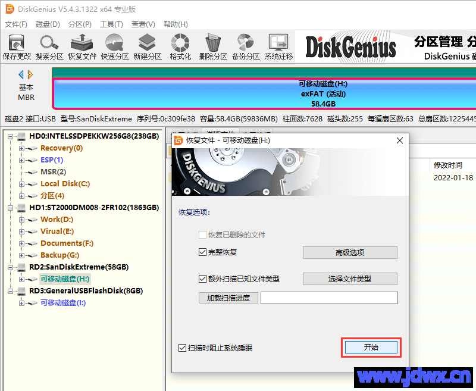Click the partition icon beside Virual(E:)
Viewport: 476px width, 391px height.
(x=33, y=232)
